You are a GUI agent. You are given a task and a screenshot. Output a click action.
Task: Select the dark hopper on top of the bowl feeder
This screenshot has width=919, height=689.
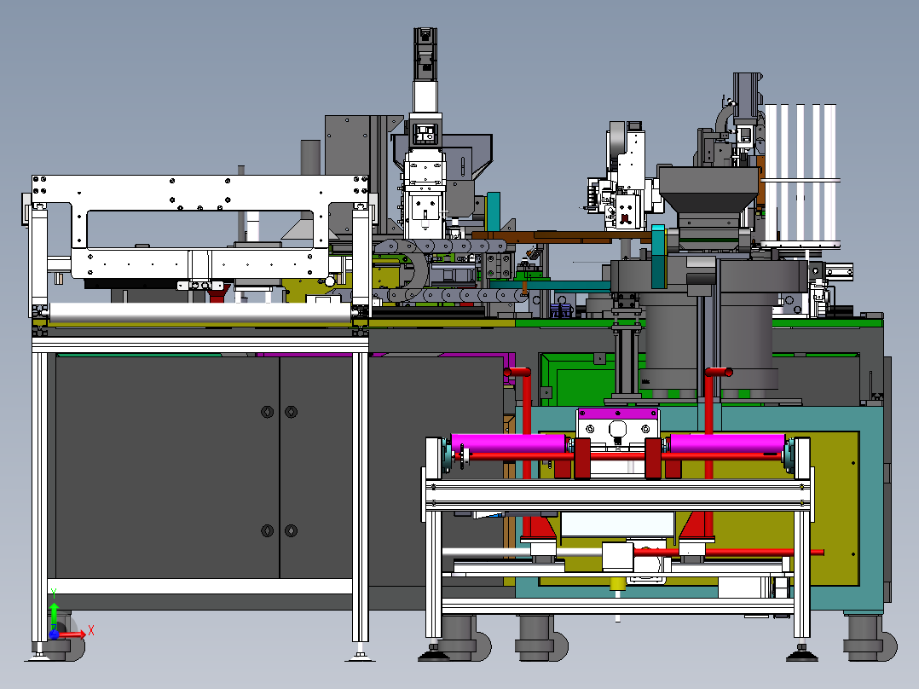point(708,190)
